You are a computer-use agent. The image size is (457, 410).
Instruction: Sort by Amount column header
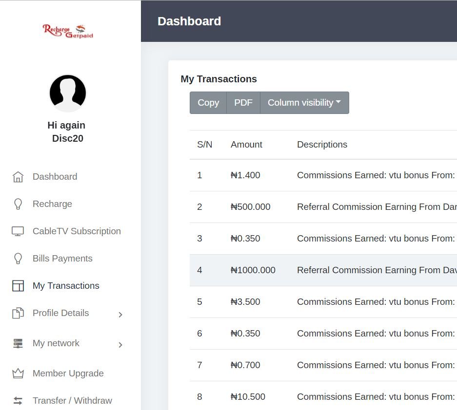(x=247, y=145)
